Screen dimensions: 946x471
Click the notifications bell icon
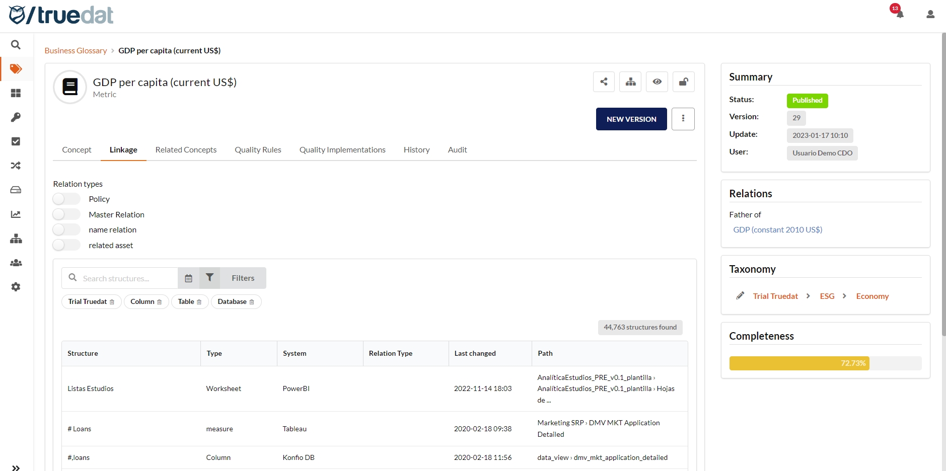pos(899,14)
